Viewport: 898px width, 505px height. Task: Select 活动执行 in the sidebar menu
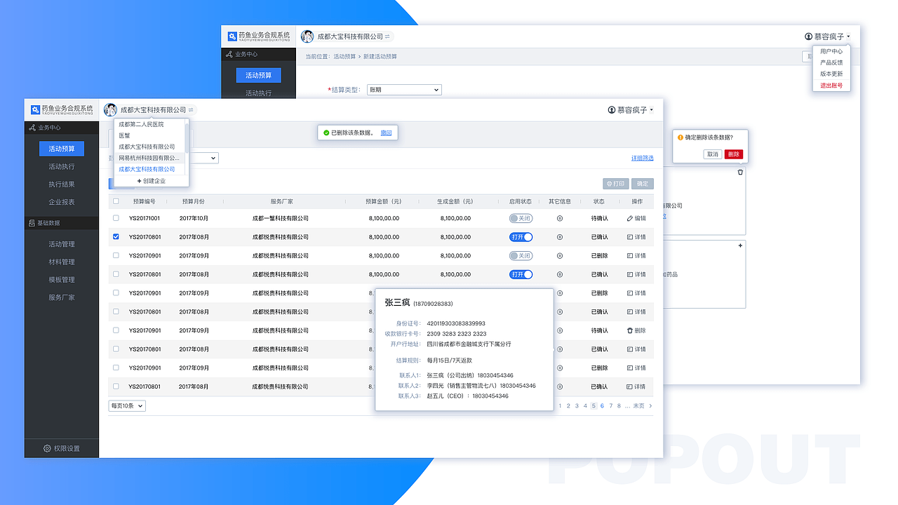pyautogui.click(x=61, y=166)
